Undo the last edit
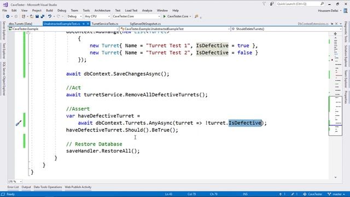 (x=50, y=16)
